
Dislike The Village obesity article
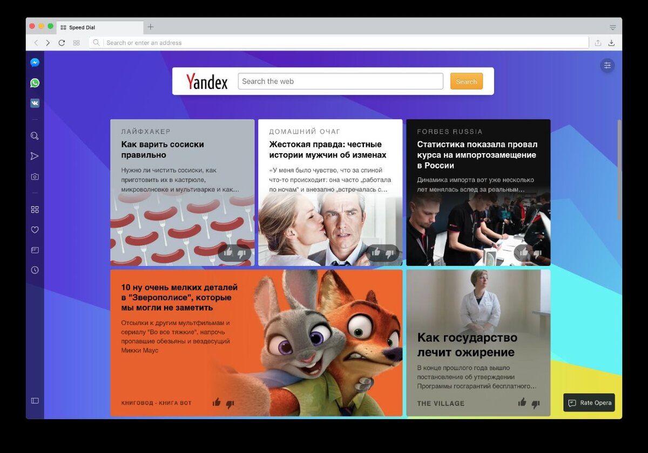tap(536, 403)
